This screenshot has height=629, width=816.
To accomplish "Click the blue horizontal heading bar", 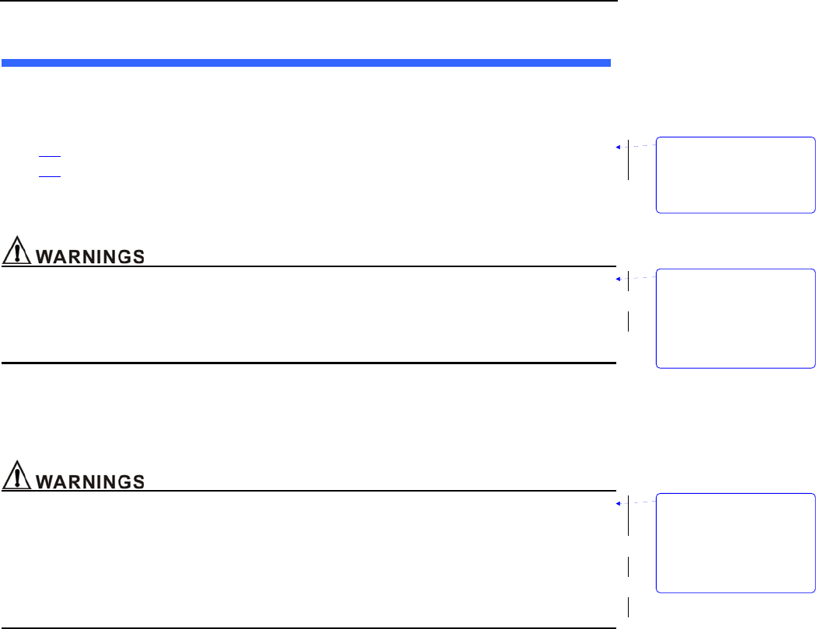I will [x=306, y=61].
